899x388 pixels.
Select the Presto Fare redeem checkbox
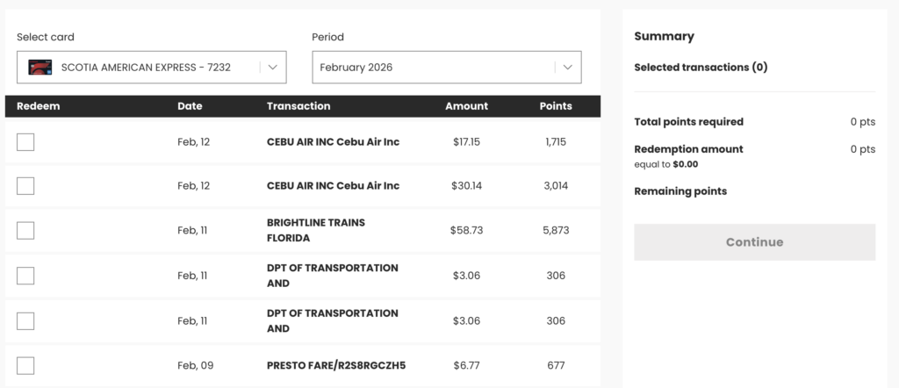[25, 366]
